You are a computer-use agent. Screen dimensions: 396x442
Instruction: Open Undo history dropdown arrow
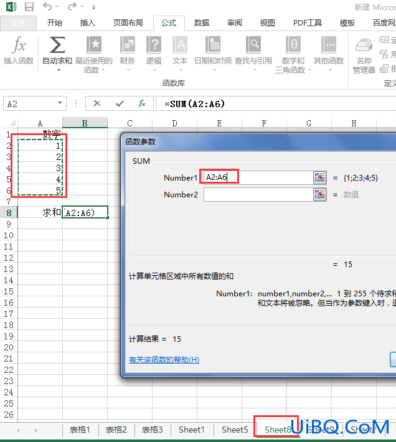pos(57,6)
